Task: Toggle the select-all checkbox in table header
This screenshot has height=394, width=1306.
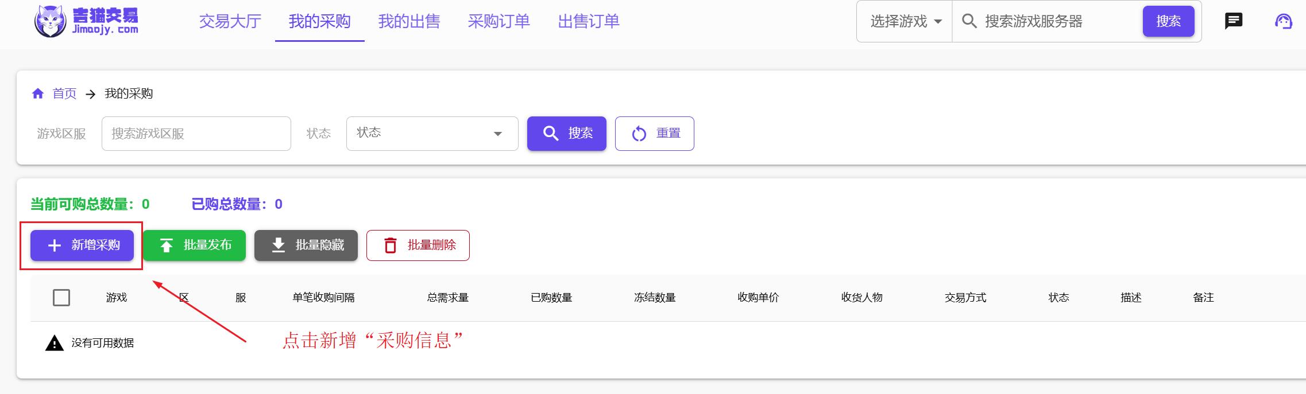Action: 61,298
